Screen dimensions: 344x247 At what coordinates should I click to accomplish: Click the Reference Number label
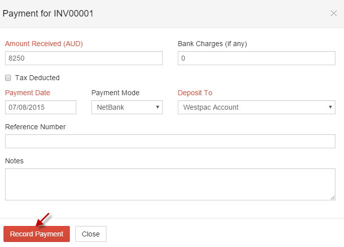pos(35,127)
